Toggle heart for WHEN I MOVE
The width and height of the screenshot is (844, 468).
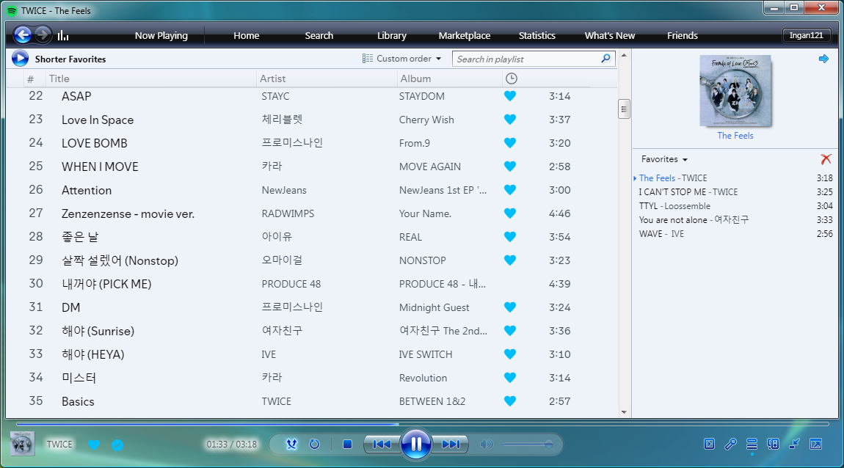pyautogui.click(x=510, y=167)
